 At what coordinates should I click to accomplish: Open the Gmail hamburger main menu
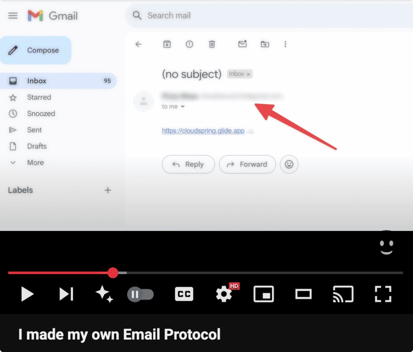coord(13,16)
